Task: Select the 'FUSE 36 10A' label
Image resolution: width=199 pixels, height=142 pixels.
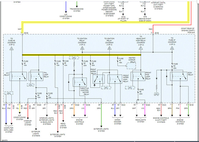Action: point(39,95)
